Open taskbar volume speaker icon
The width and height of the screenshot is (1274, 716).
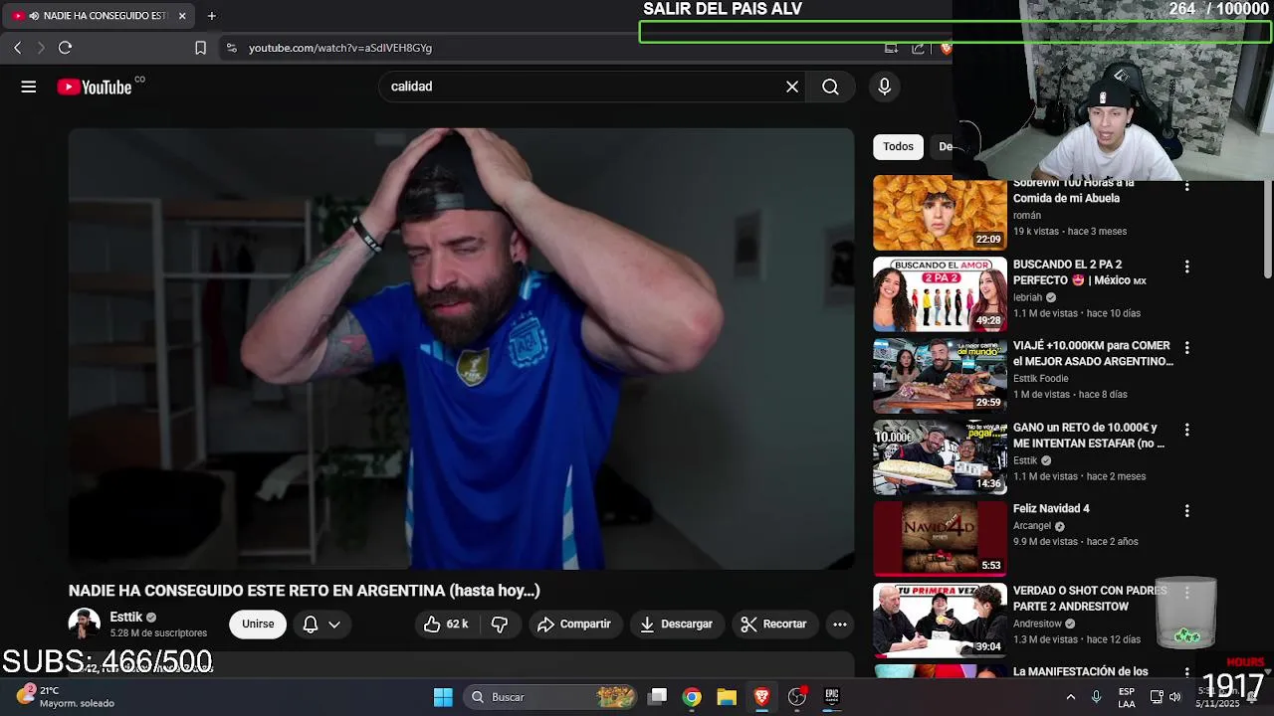pyautogui.click(x=1174, y=697)
